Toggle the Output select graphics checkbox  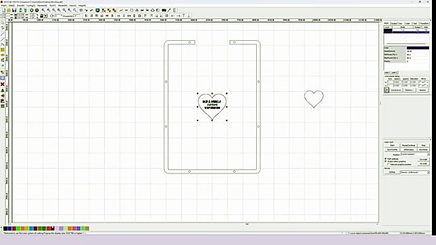pyautogui.click(x=386, y=161)
